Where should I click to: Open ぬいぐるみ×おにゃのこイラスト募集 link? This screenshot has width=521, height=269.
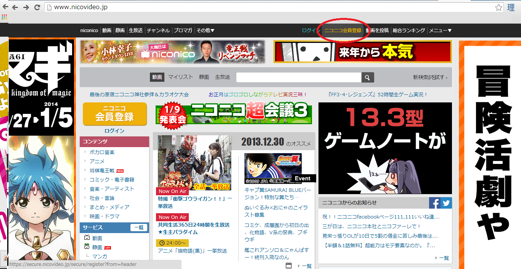point(276,211)
